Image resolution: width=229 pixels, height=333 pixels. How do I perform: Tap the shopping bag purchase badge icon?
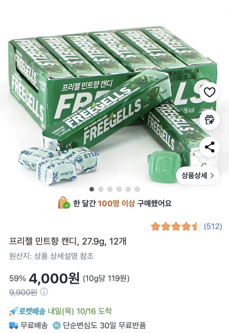[x=63, y=203]
